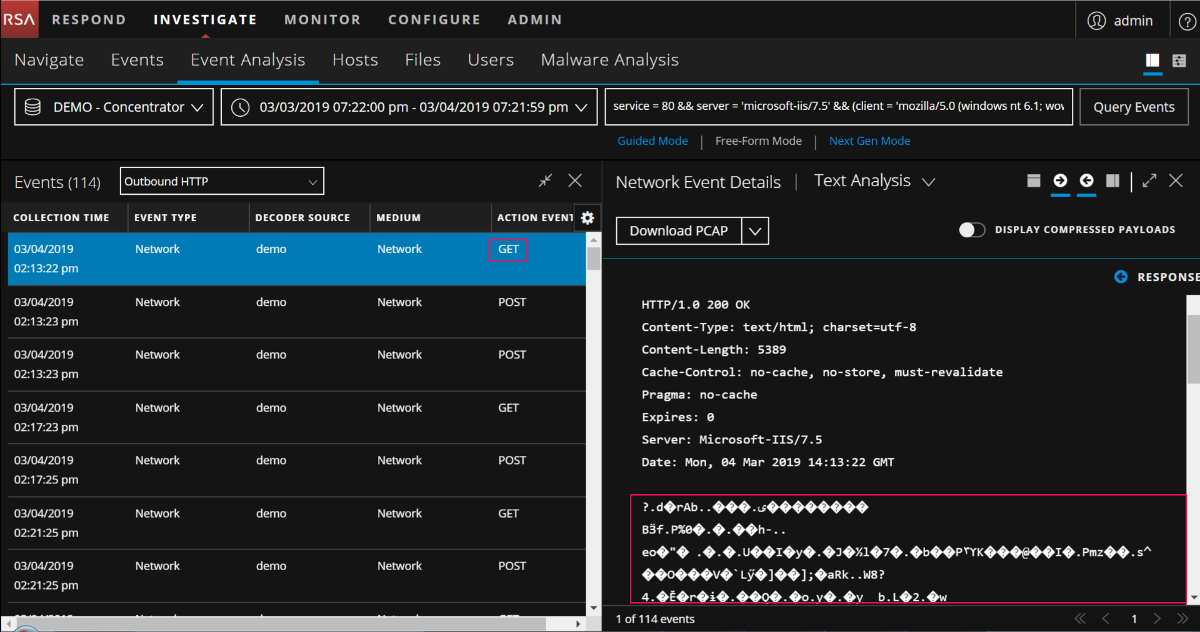Open the Download PCAP options arrow
Screen dimensions: 1200x632
click(755, 231)
